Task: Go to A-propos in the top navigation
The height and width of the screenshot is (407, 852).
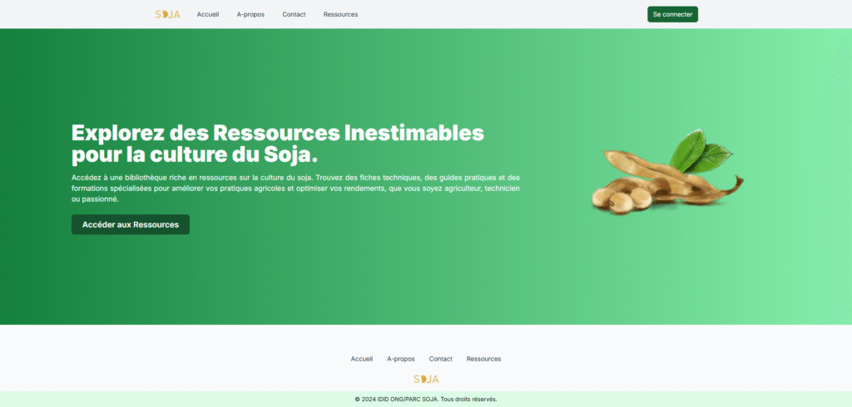Action: click(250, 15)
